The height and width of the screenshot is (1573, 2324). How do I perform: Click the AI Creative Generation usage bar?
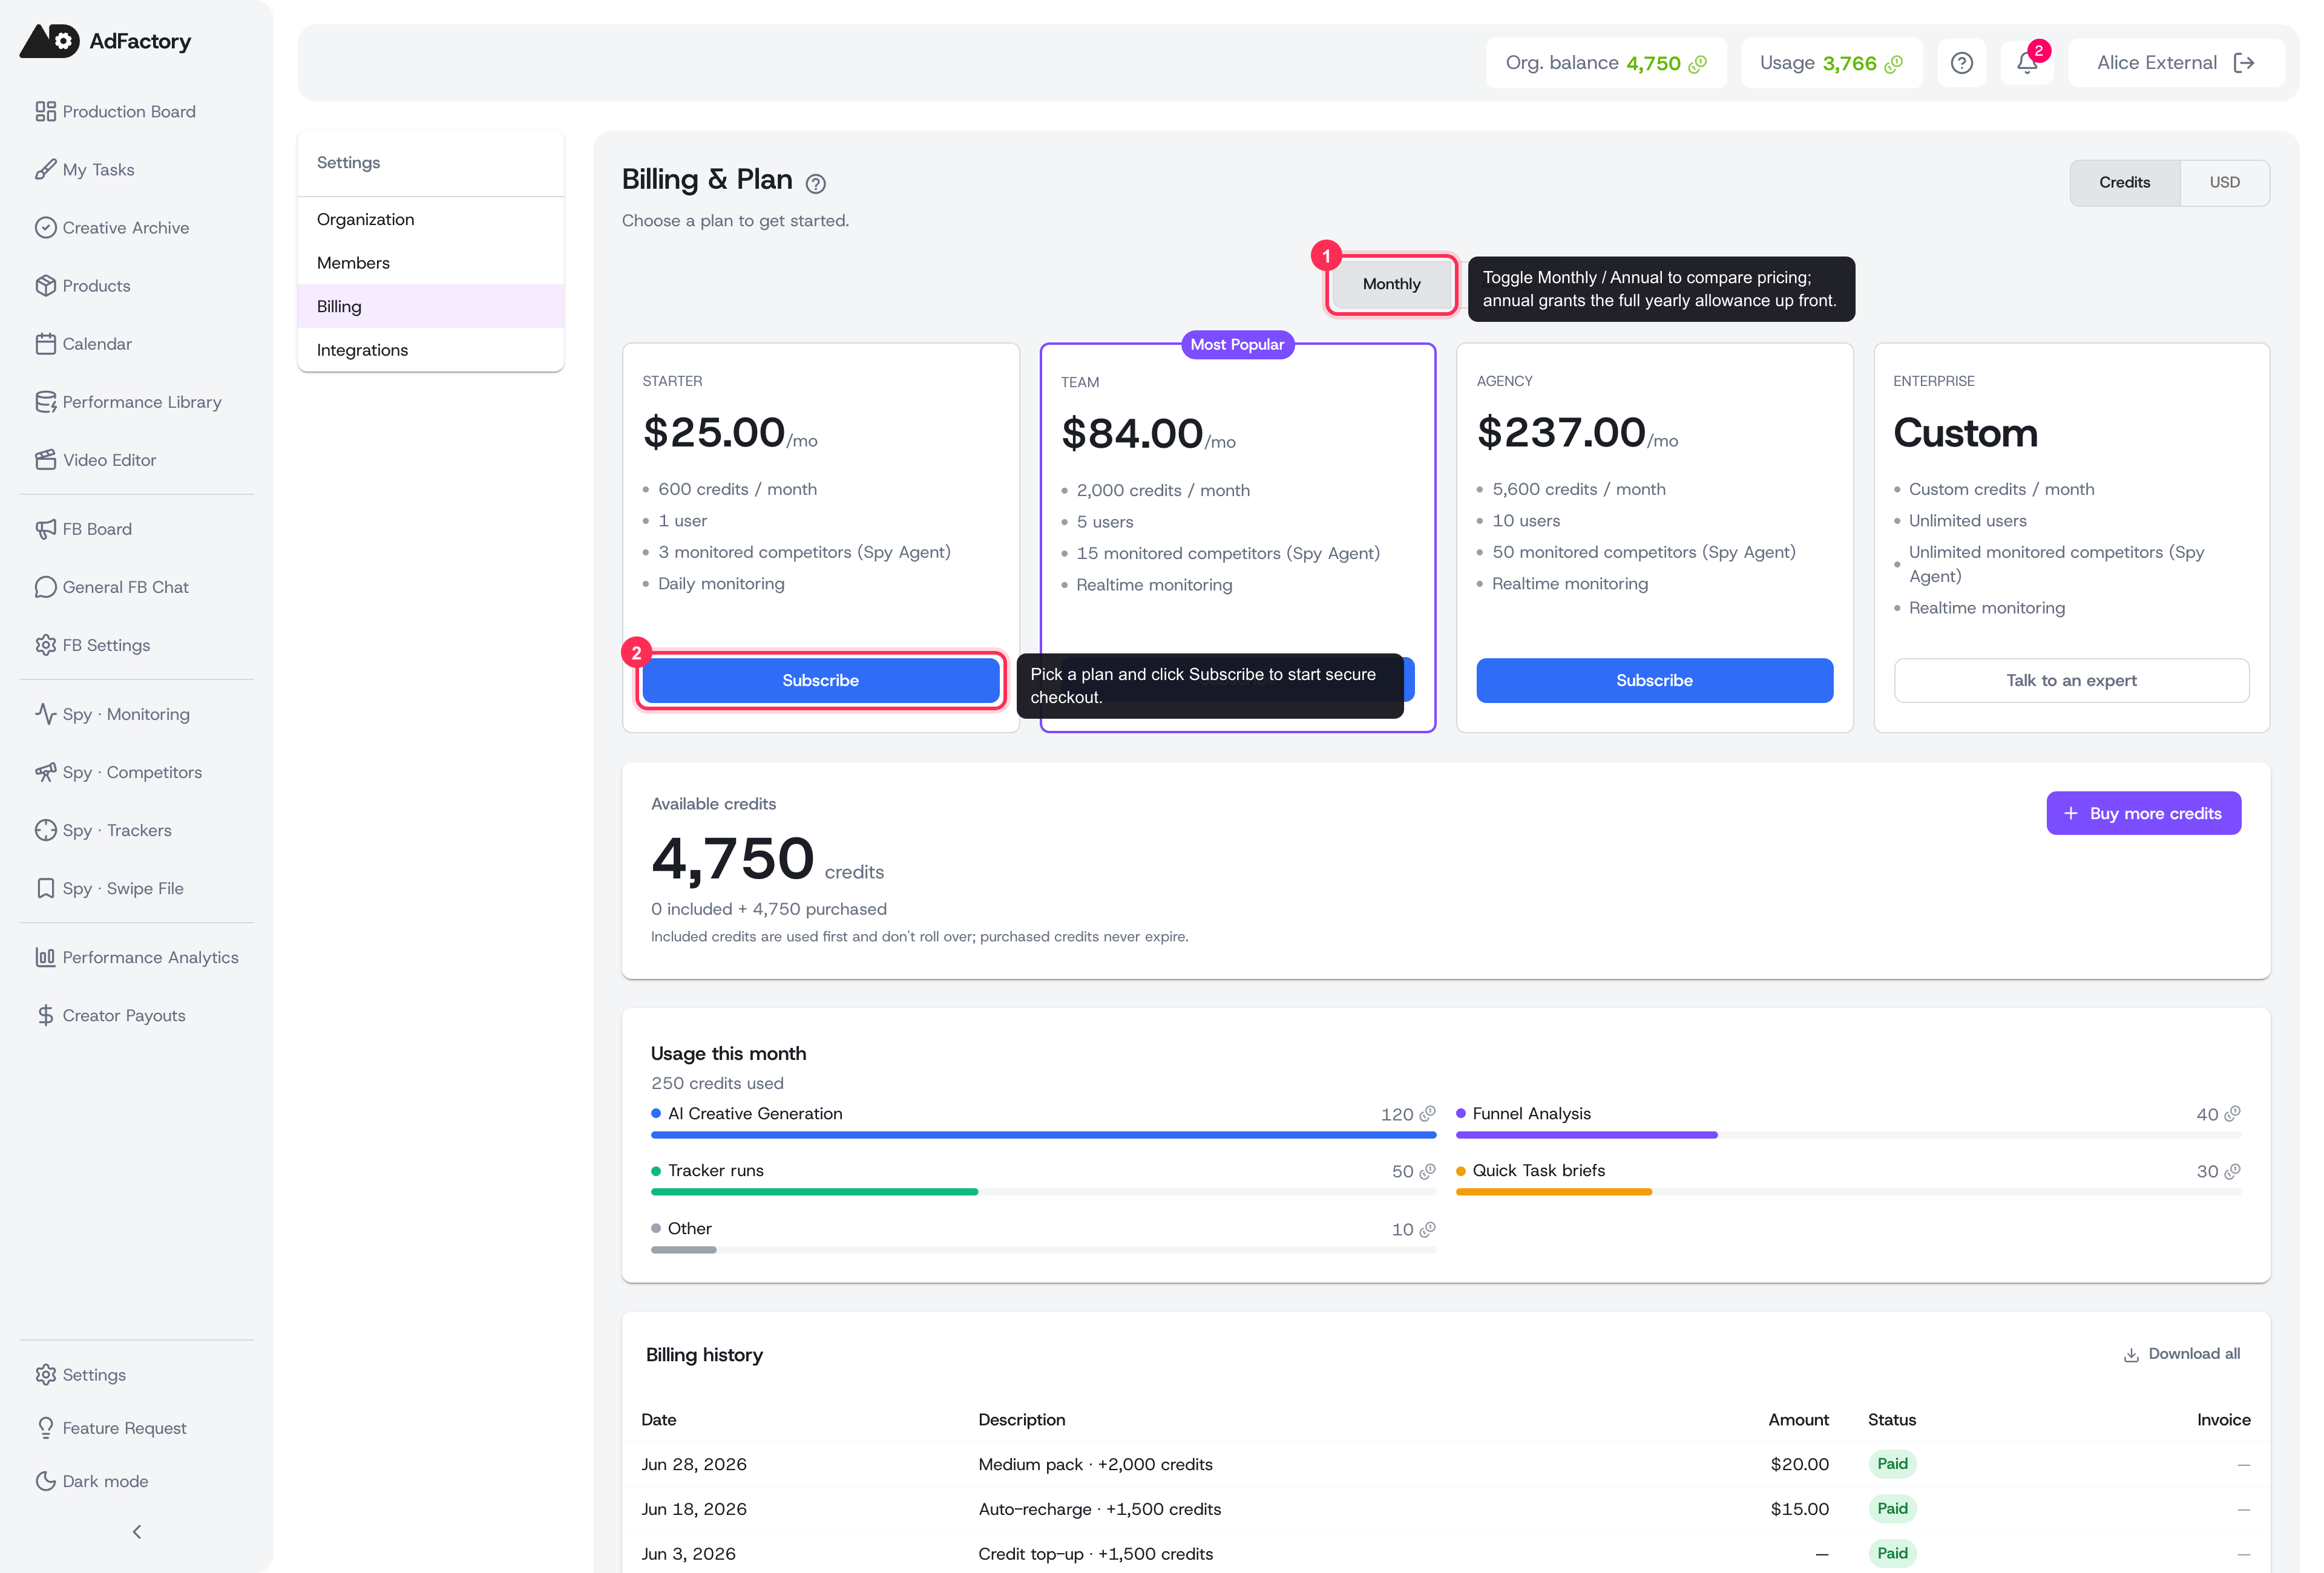1043,1135
